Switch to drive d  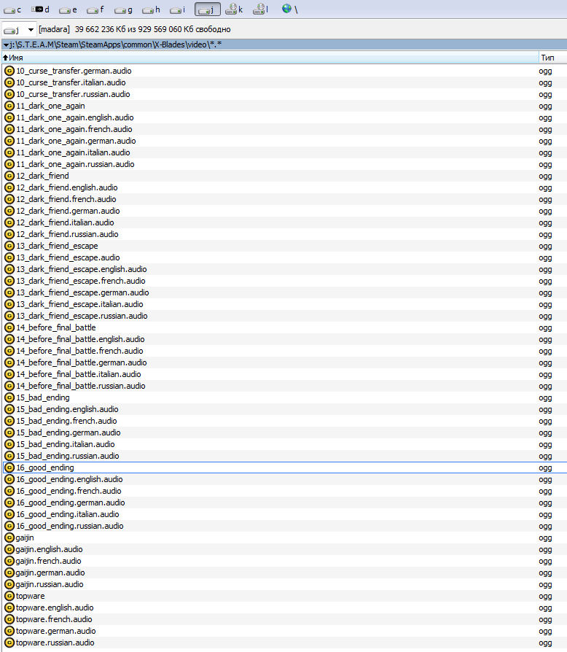(40, 9)
